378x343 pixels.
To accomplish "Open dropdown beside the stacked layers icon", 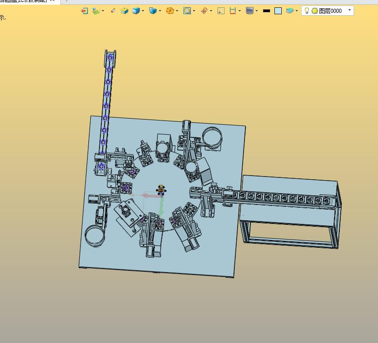I will (297, 11).
